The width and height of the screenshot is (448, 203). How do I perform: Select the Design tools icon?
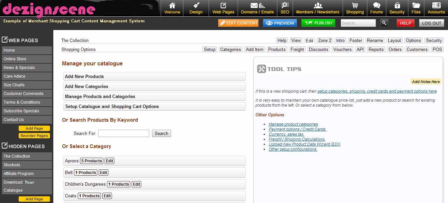tap(196, 6)
